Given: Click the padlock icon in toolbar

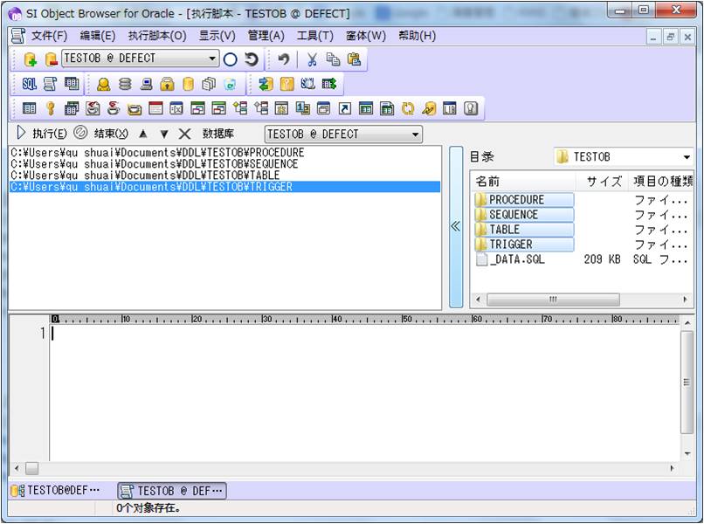Looking at the screenshot, I should 167,84.
